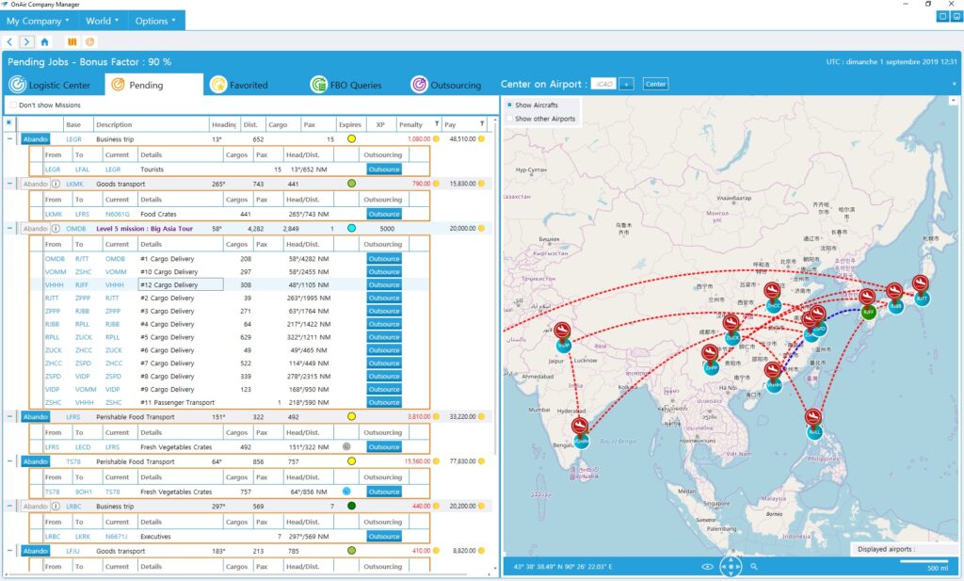Click the orange bar chart toolbar icon
Viewport: 964px width, 581px height.
pyautogui.click(x=72, y=41)
